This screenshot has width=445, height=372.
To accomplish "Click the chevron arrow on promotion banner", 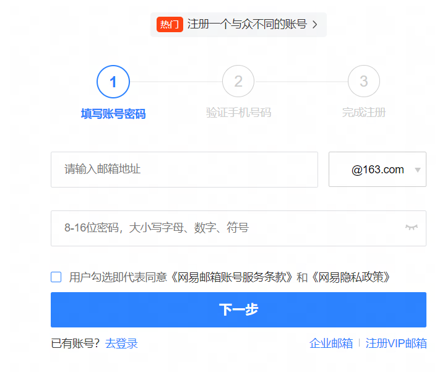I will [314, 24].
